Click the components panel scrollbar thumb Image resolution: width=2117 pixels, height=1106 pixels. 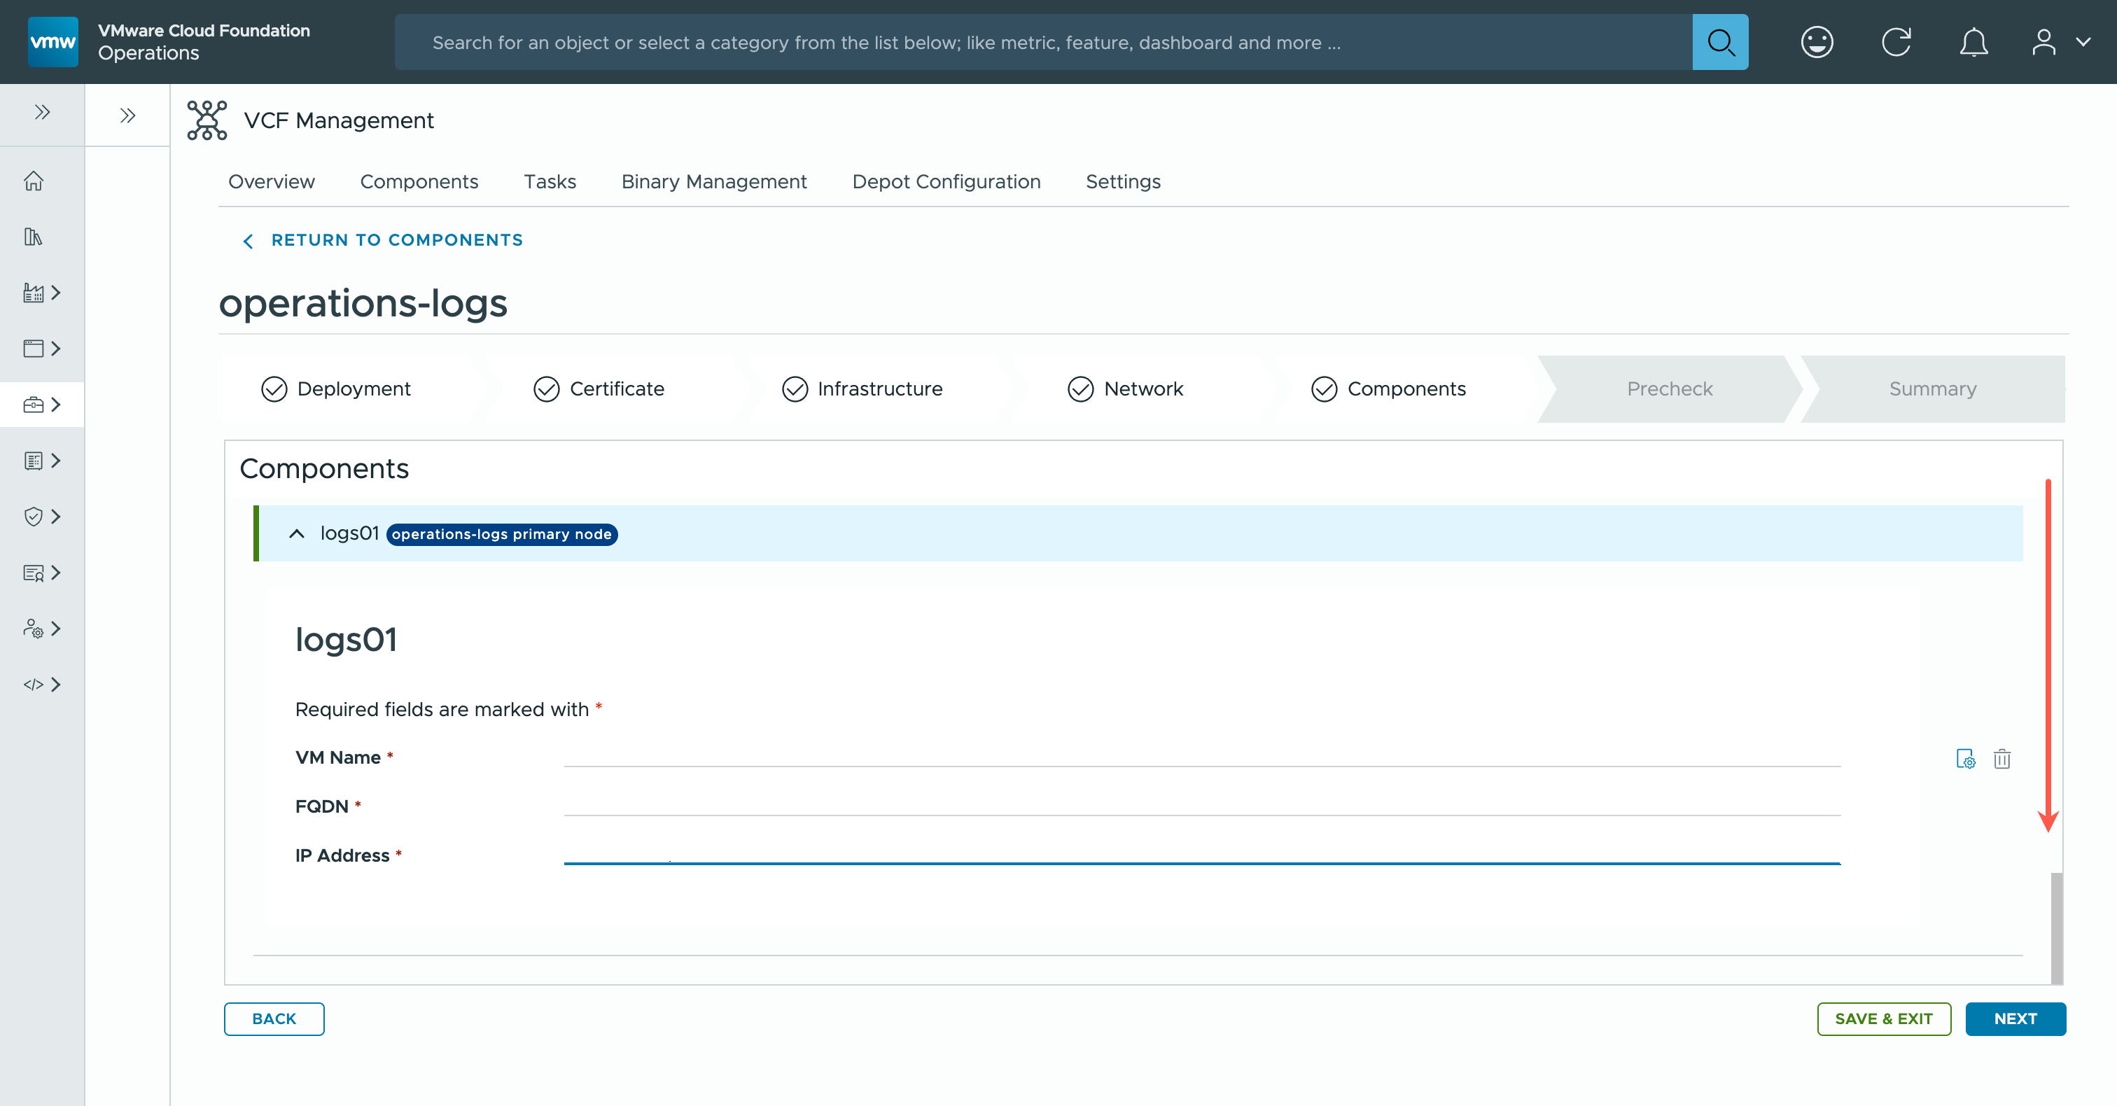2056,926
